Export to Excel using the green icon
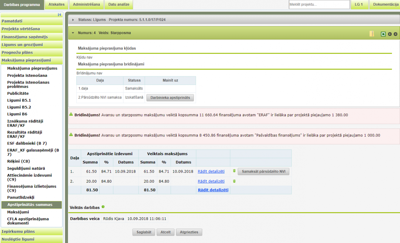Image resolution: width=400 pixels, height=243 pixels. [383, 34]
